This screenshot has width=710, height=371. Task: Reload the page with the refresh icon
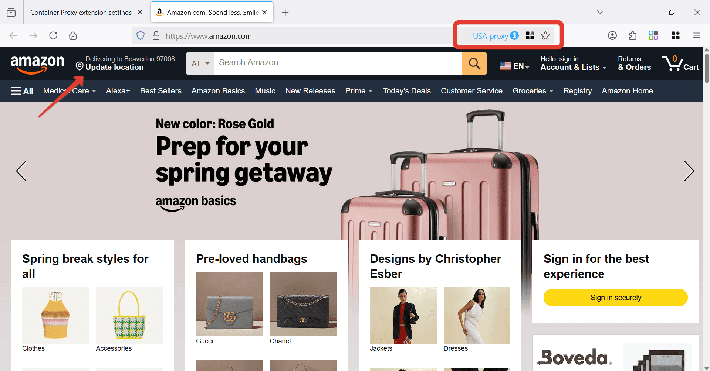(53, 36)
